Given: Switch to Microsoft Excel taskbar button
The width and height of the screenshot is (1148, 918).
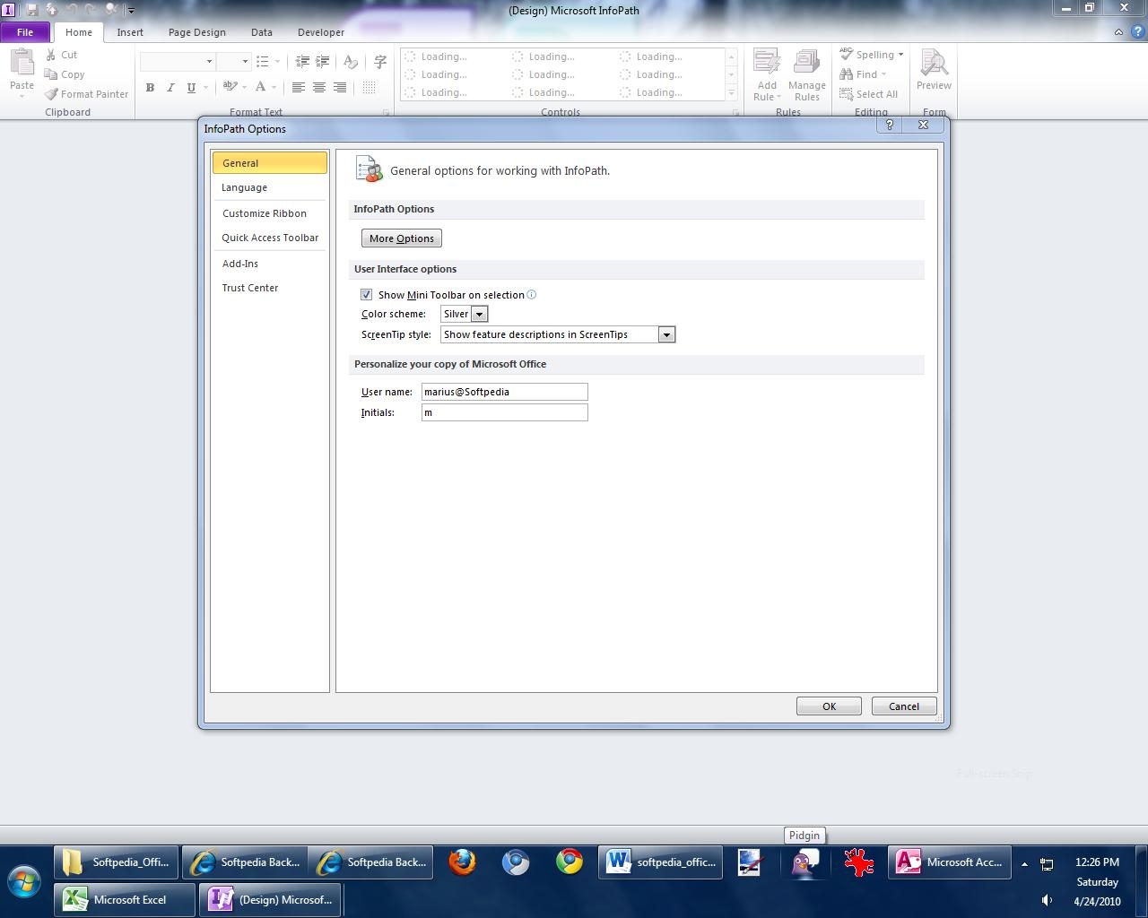Looking at the screenshot, I should [x=125, y=900].
